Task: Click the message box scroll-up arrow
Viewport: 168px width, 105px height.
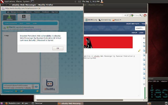Action: [33, 85]
